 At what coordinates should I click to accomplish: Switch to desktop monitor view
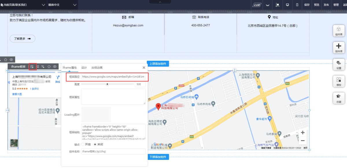pos(287,5)
